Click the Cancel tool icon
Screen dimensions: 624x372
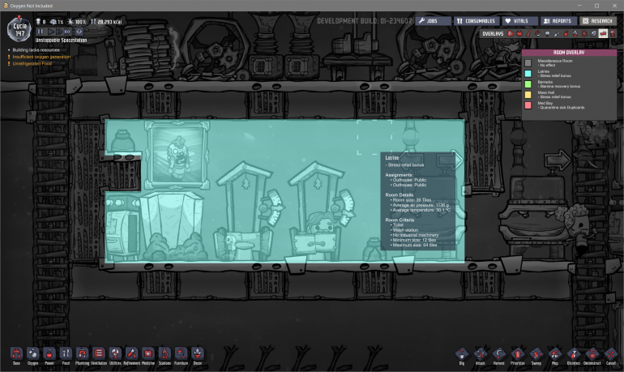tap(611, 354)
